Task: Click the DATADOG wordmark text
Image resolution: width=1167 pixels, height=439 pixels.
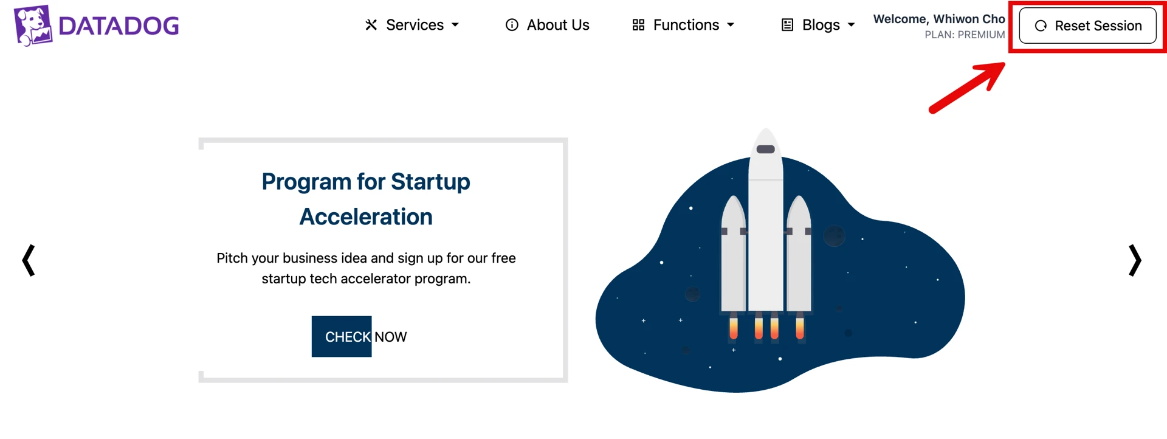Action: pyautogui.click(x=119, y=26)
